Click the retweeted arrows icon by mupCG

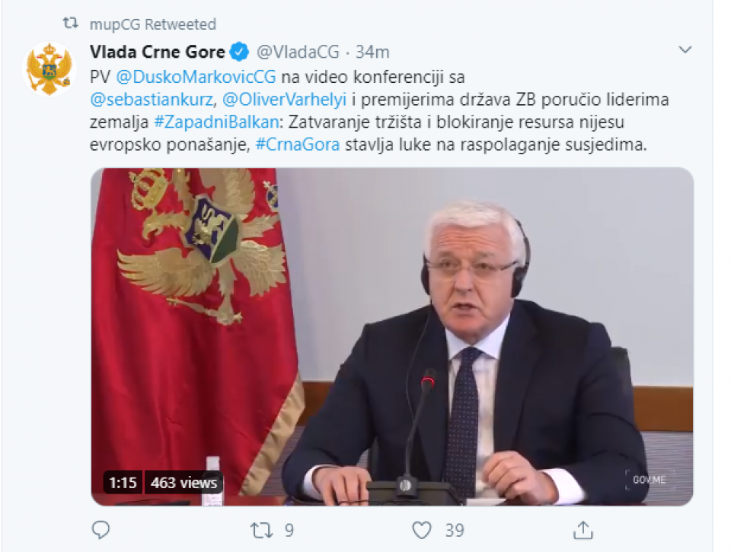tap(71, 24)
